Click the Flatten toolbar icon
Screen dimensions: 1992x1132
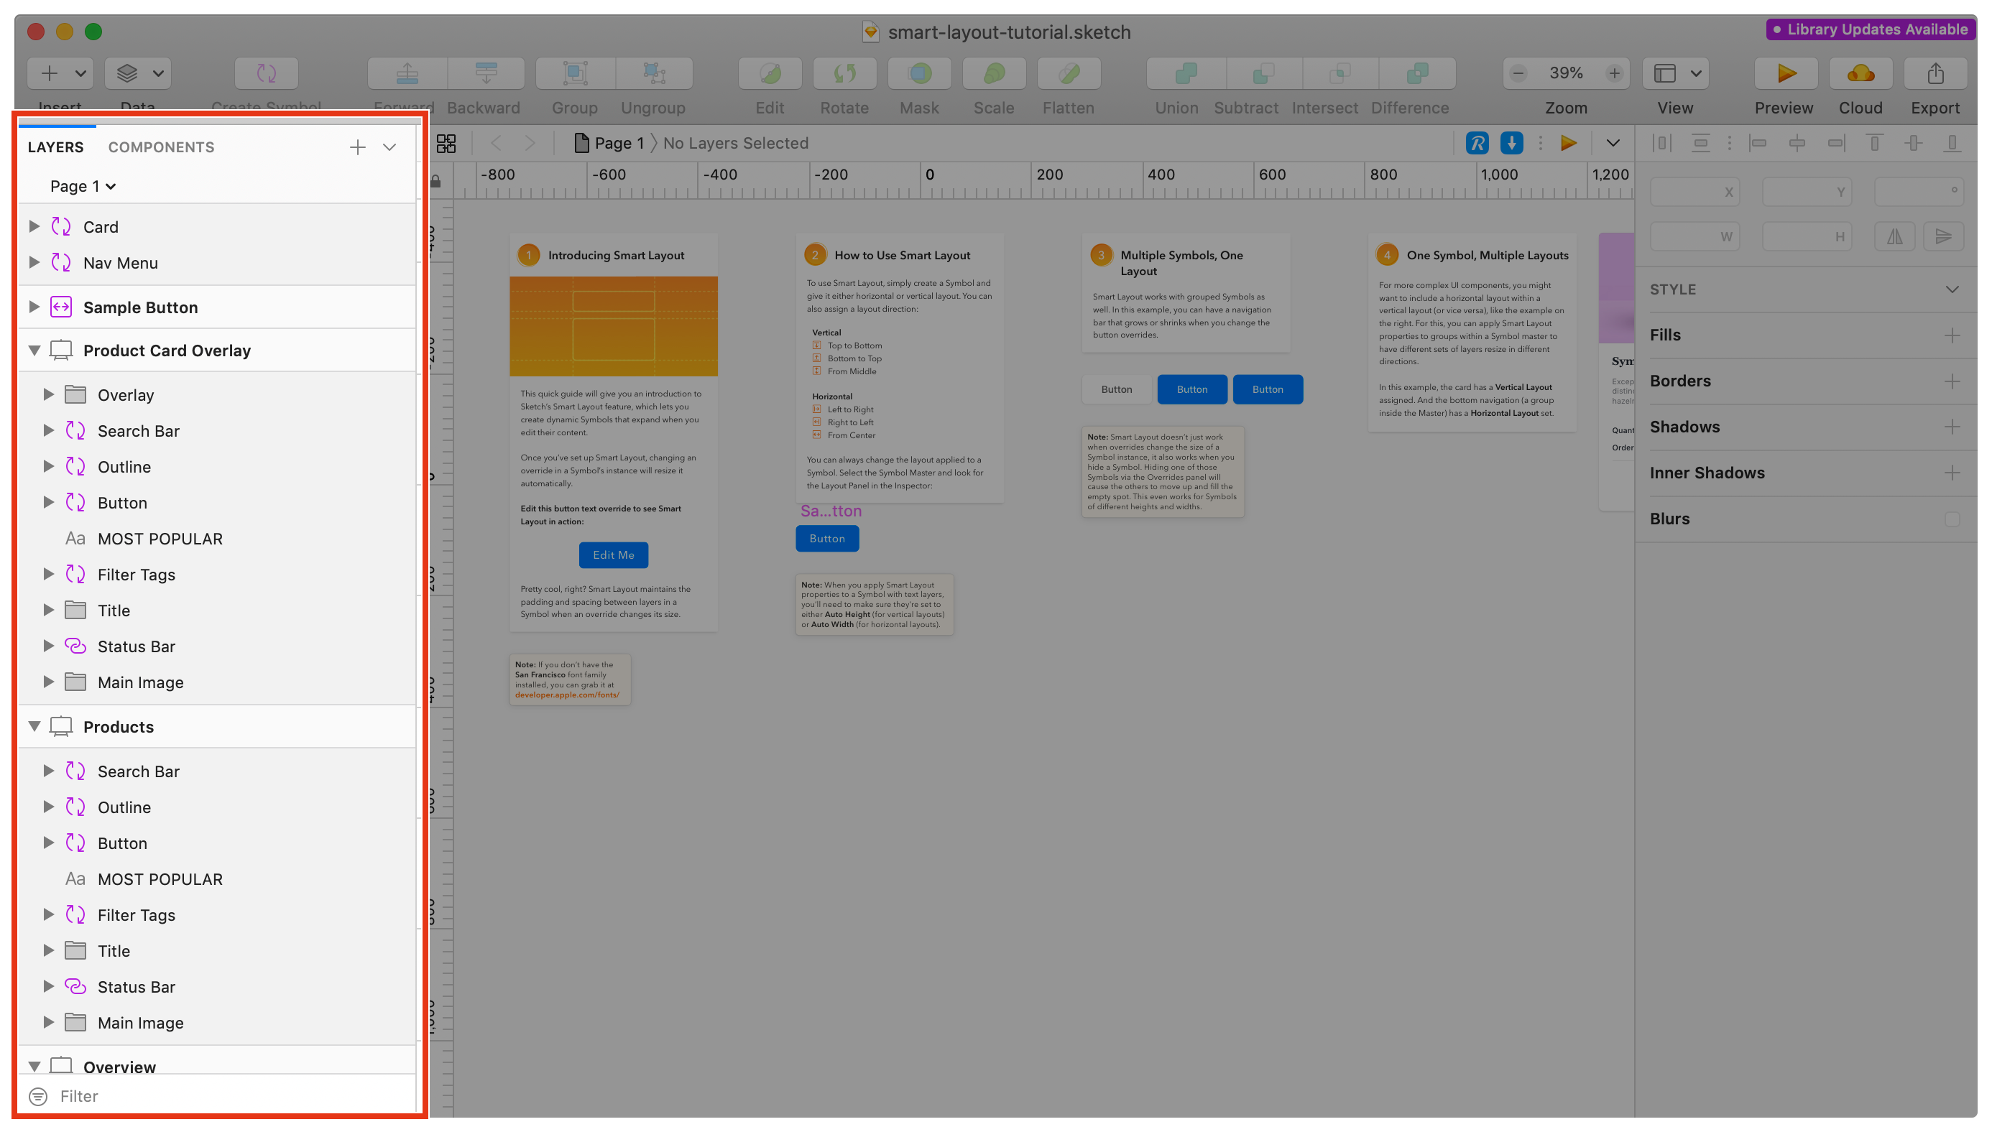(x=1069, y=73)
